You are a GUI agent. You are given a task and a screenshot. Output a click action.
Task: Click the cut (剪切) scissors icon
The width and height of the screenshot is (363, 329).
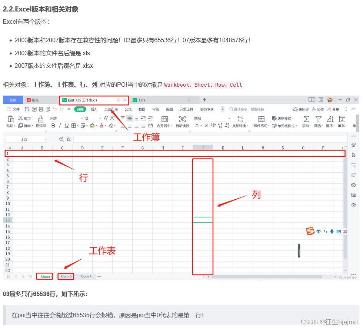point(21,119)
